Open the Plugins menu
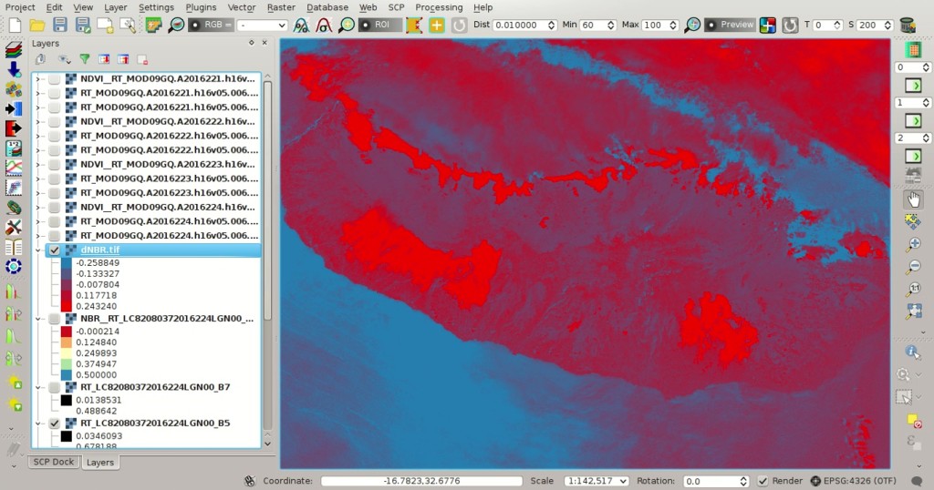 [201, 7]
